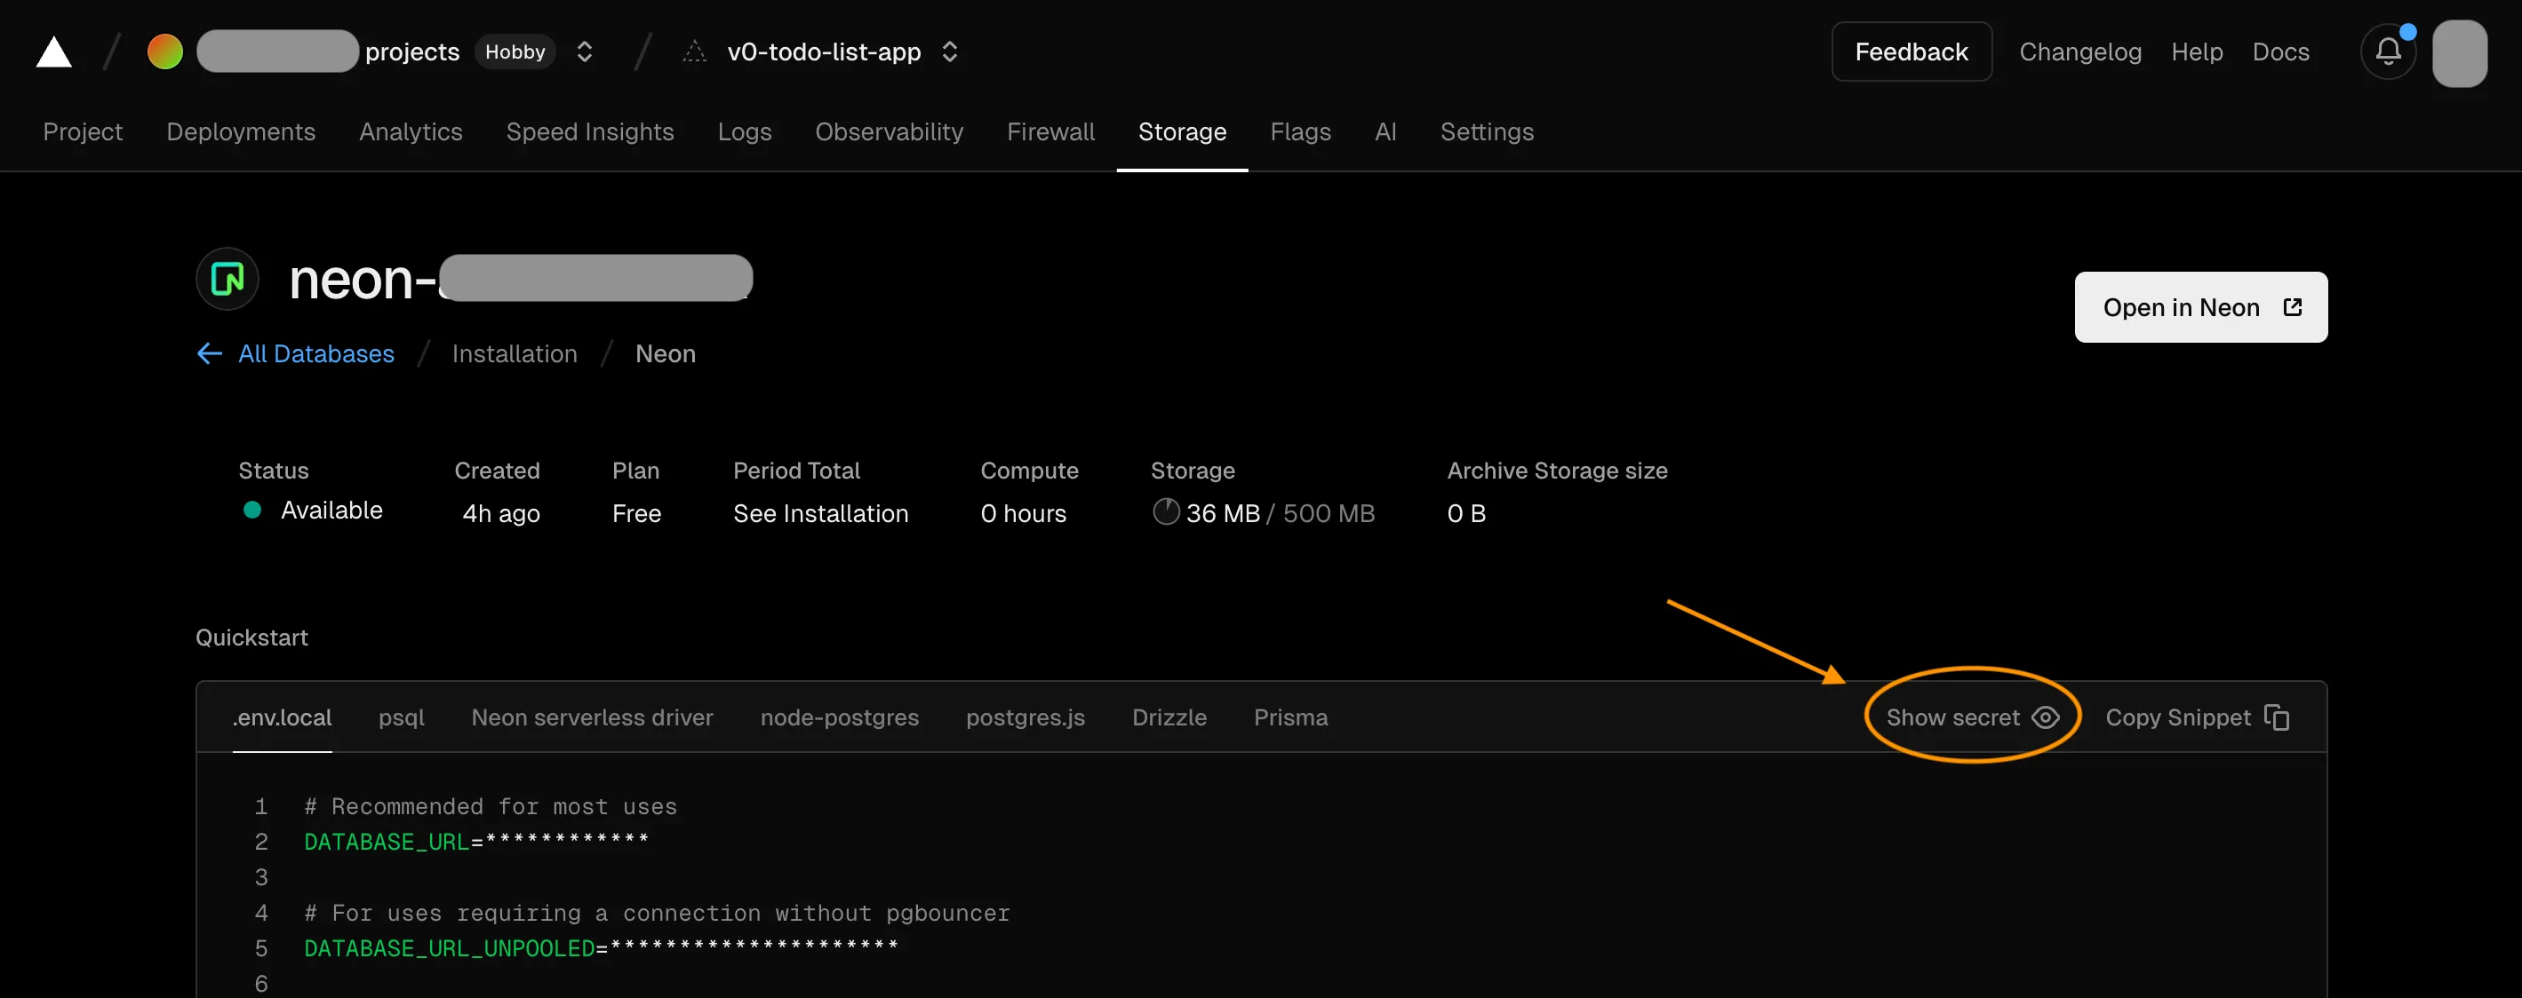Click the DATABASE_URL code line
Screen dimensions: 2522x998
pyautogui.click(x=475, y=842)
